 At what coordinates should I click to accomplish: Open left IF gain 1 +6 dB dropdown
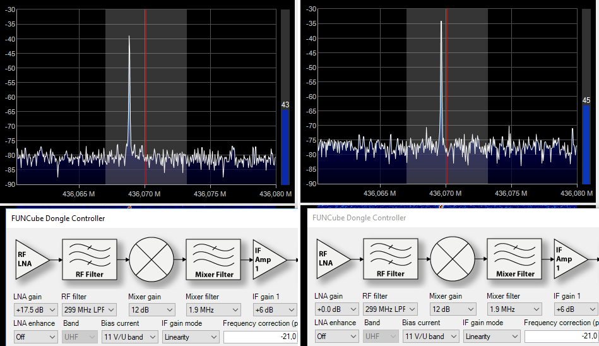pos(275,309)
